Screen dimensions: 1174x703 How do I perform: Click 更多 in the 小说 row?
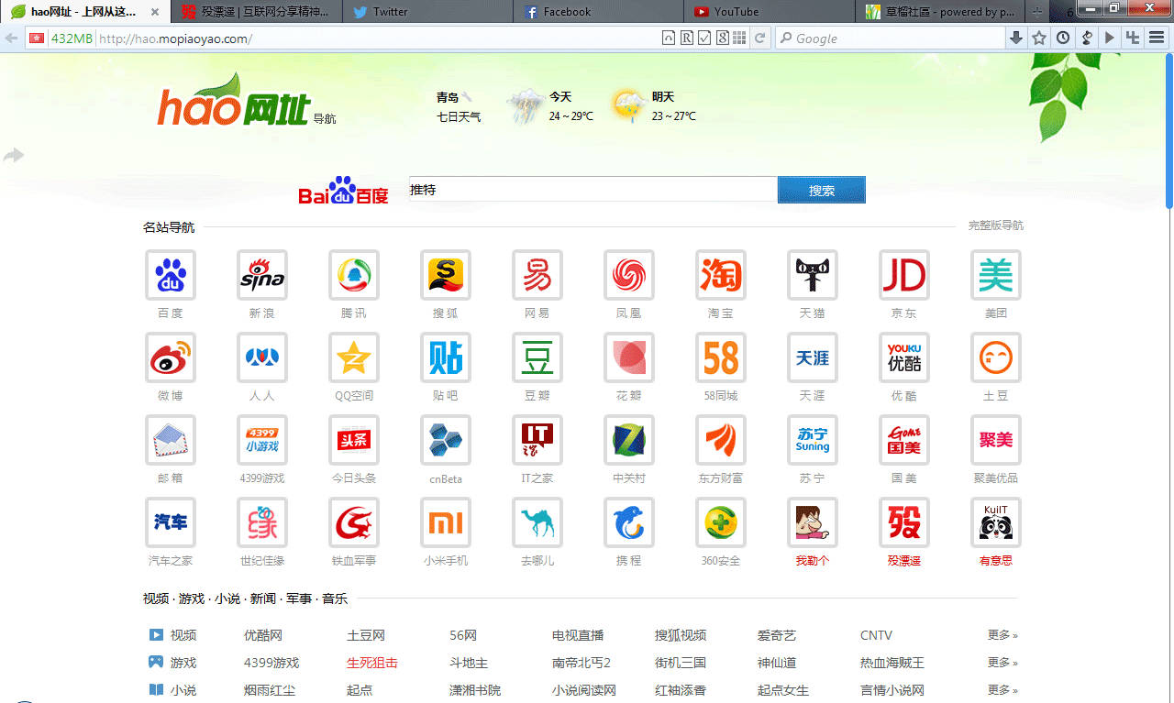[1002, 690]
